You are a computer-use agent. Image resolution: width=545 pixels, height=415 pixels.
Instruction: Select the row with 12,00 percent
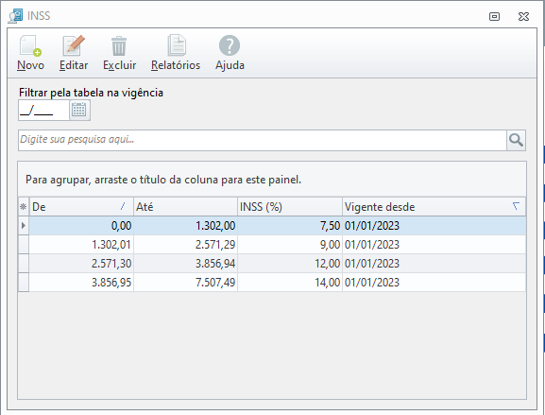click(272, 264)
